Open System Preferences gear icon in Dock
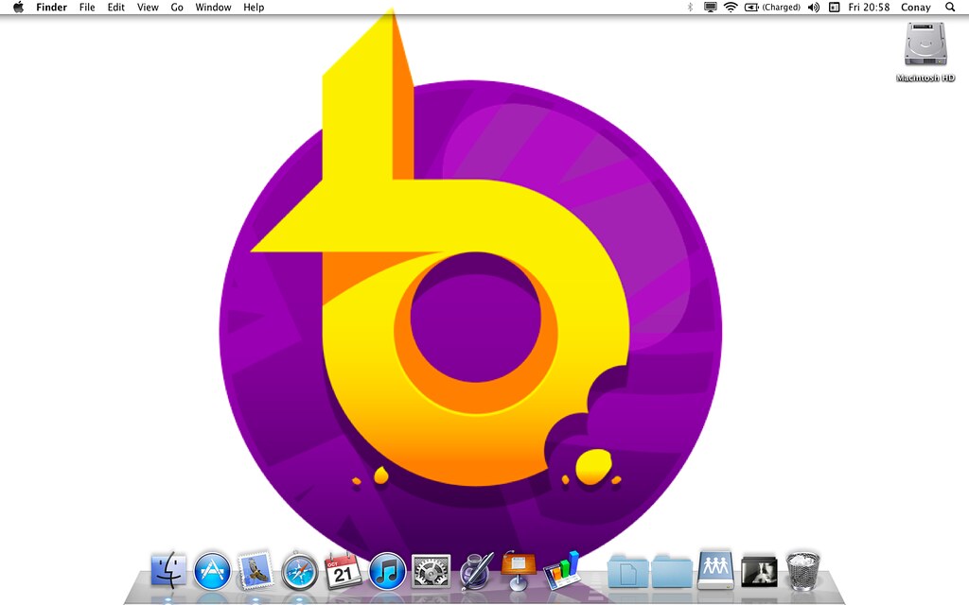This screenshot has width=969, height=605. tap(432, 571)
